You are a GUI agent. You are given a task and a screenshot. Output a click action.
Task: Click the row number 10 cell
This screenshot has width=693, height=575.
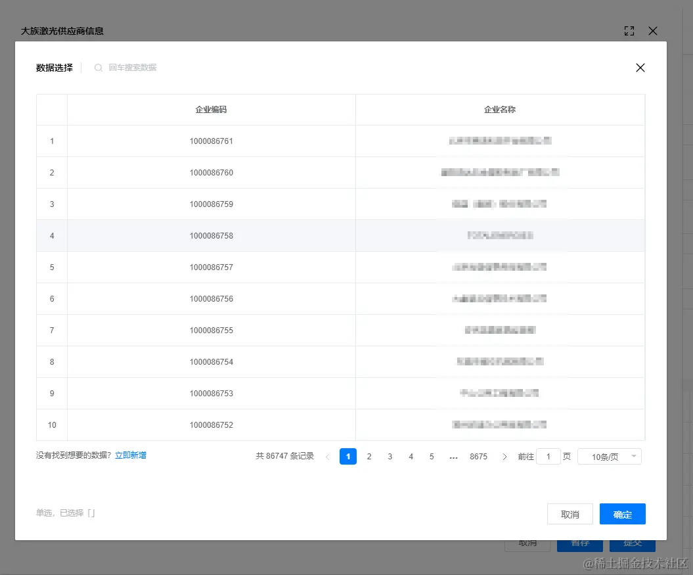point(52,425)
